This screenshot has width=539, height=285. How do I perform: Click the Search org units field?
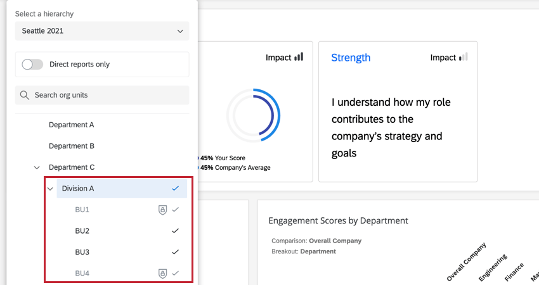108,95
